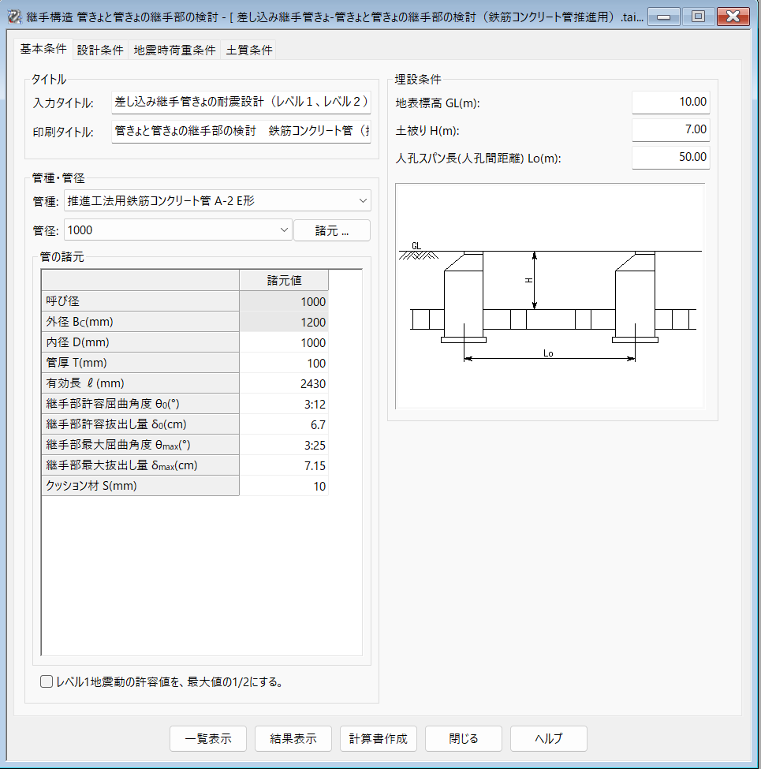Click the 一覧表示 button
Viewport: 761px width, 769px height.
[x=208, y=739]
